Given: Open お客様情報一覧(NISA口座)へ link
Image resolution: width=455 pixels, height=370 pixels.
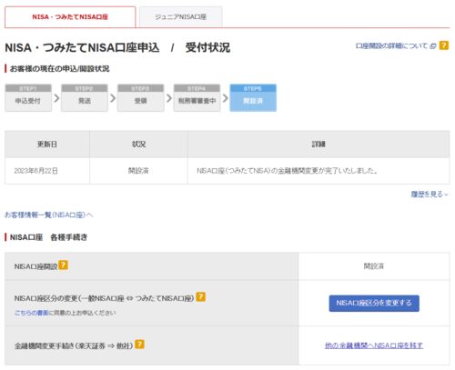Looking at the screenshot, I should tap(49, 215).
